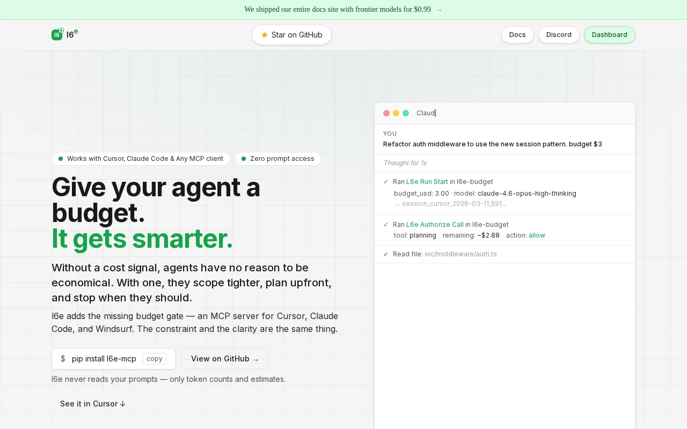Open the Discord link
The width and height of the screenshot is (687, 429).
tap(559, 35)
